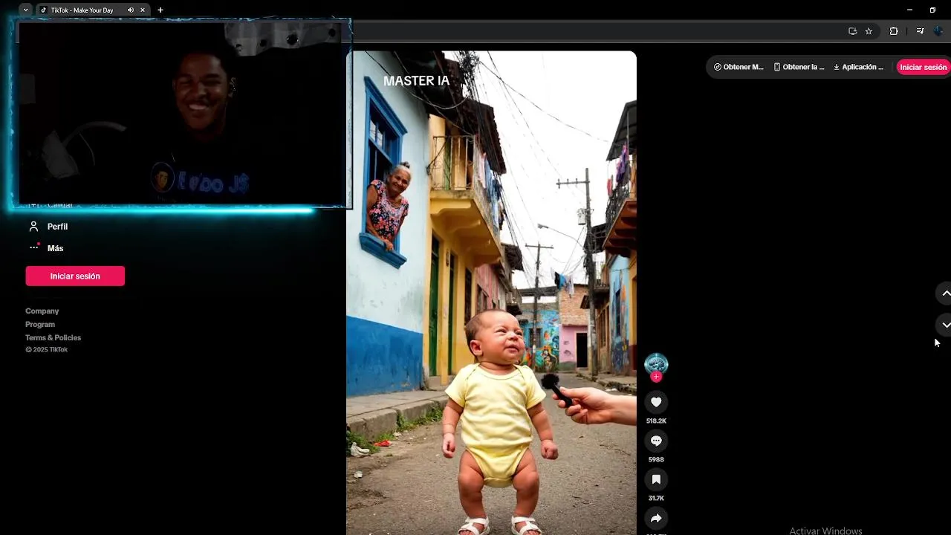Viewport: 951px width, 535px height.
Task: Click the 518.2K like count
Action: [x=656, y=421]
